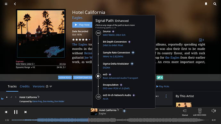Open the Eagles artist link

click(77, 18)
